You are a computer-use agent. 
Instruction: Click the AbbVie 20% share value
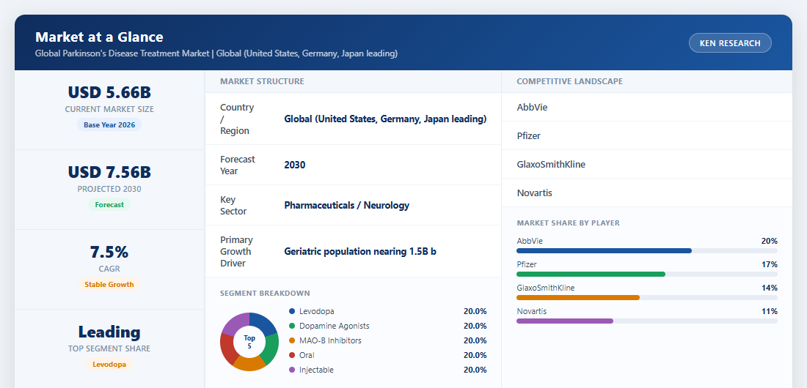[770, 241]
